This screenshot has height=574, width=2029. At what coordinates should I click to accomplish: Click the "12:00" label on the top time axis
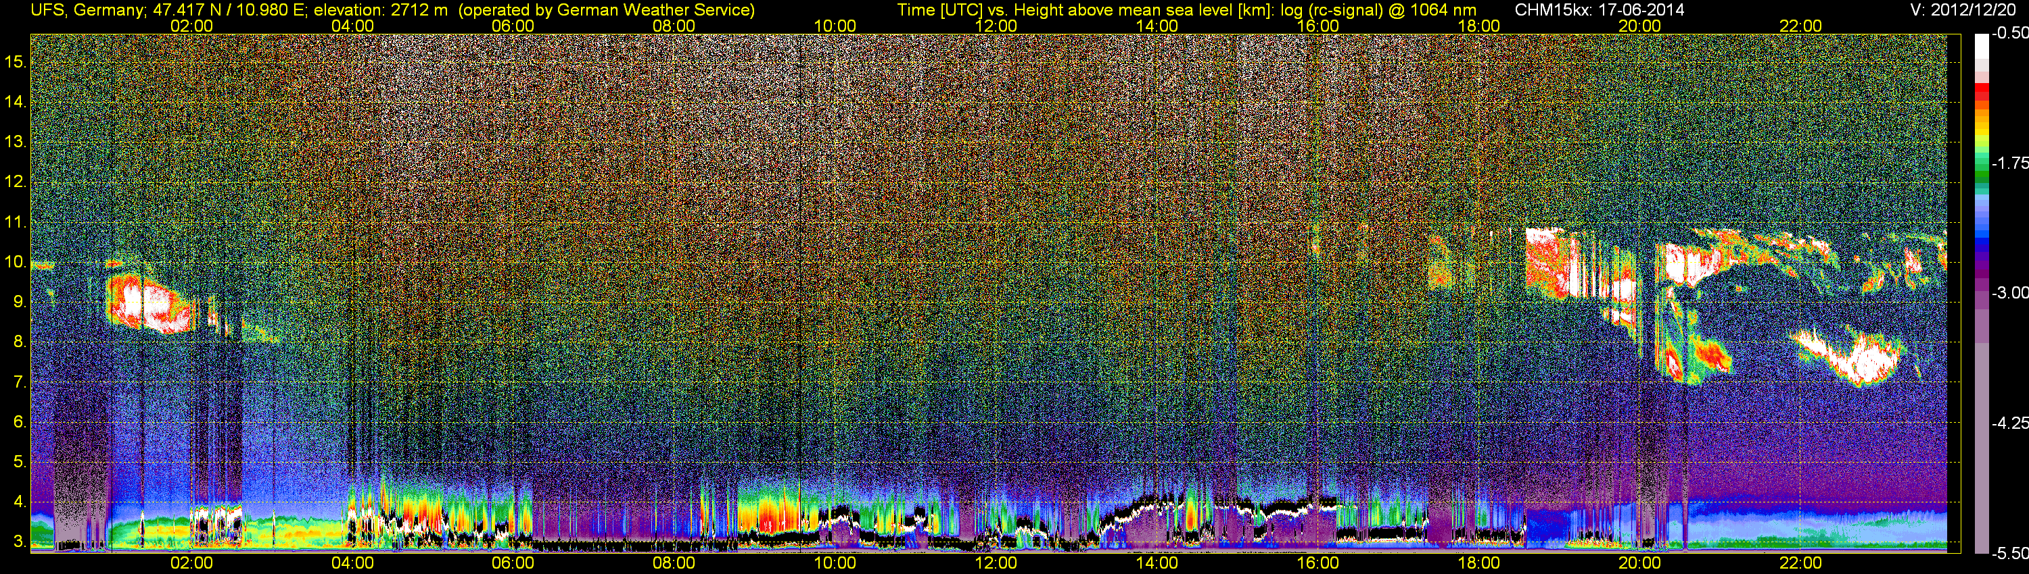[996, 26]
